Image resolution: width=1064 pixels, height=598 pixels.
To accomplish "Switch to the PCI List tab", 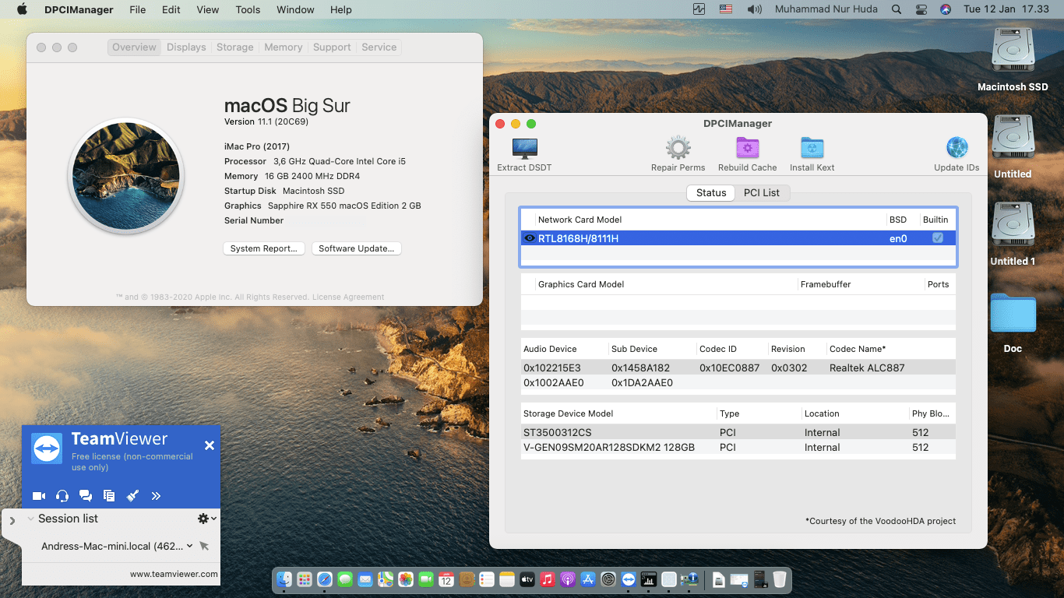I will click(762, 192).
